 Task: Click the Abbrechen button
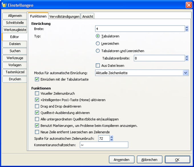[x=149, y=160]
